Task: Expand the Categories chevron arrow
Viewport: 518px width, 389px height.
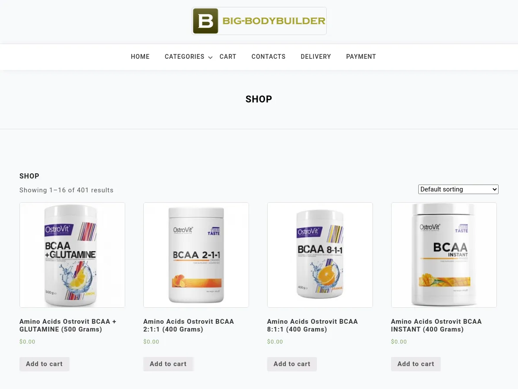Action: pos(210,57)
